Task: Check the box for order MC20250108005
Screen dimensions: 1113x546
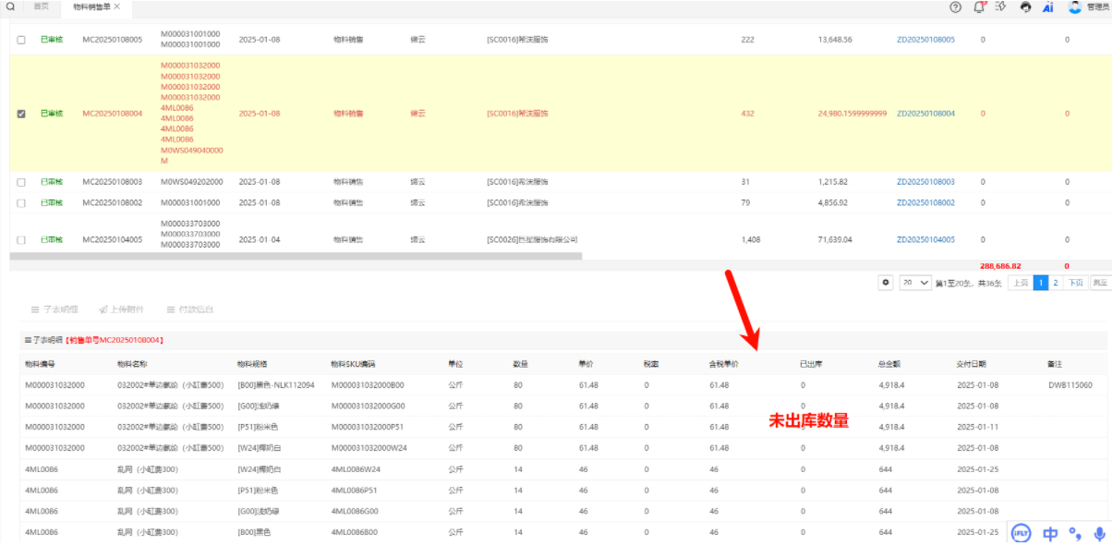Action: click(x=21, y=40)
